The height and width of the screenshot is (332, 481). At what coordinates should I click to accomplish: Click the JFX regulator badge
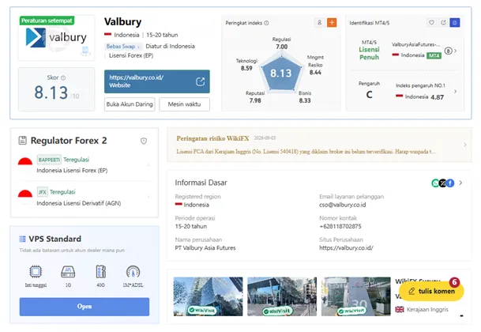[43, 192]
